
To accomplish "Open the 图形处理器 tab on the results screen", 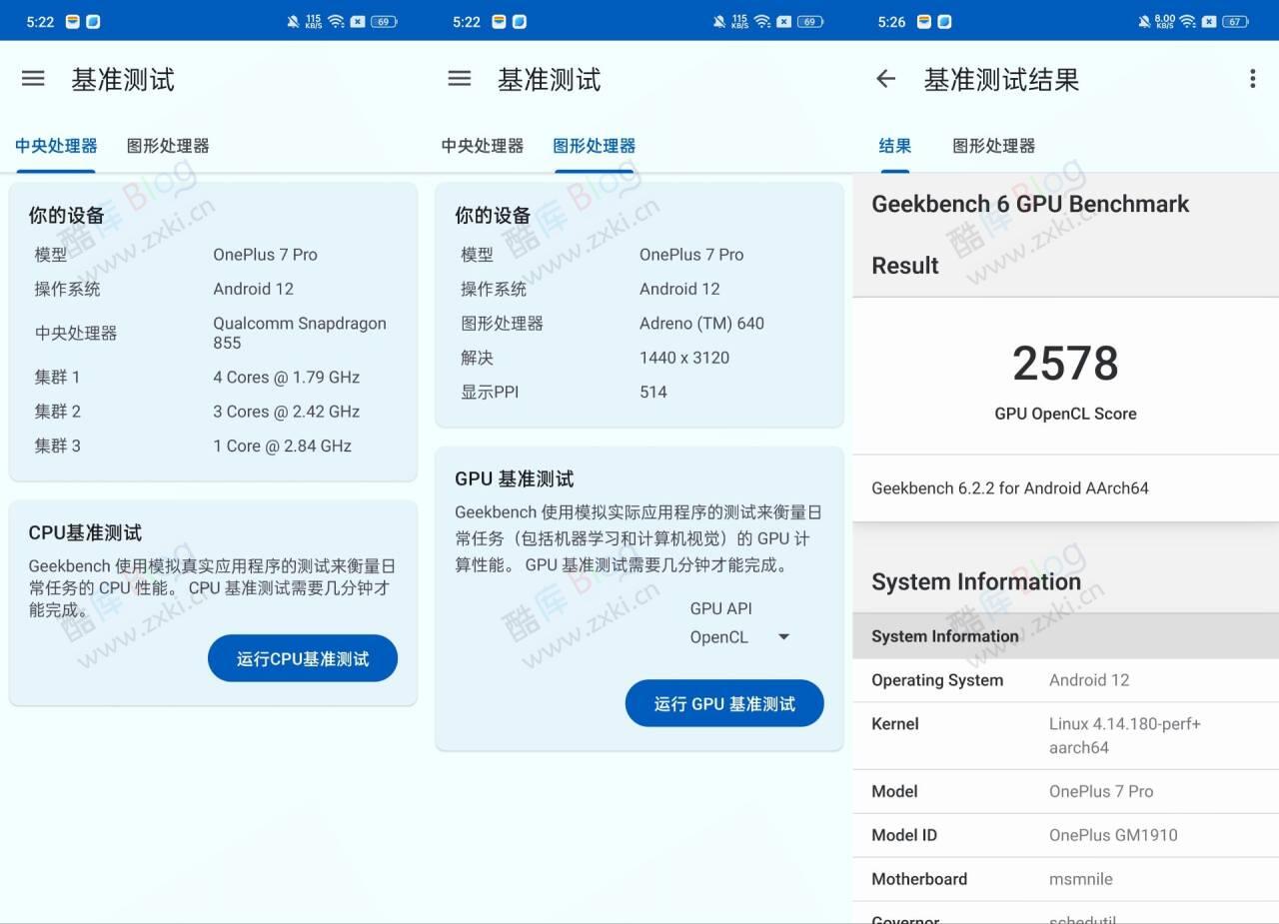I will pyautogui.click(x=994, y=145).
